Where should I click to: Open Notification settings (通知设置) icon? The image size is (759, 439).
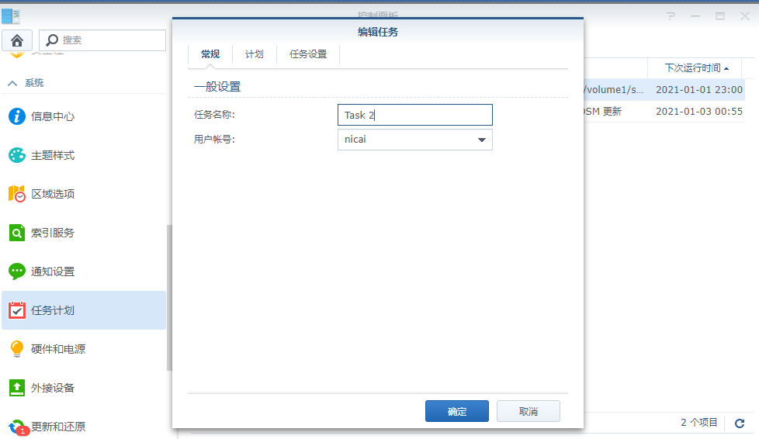point(17,271)
